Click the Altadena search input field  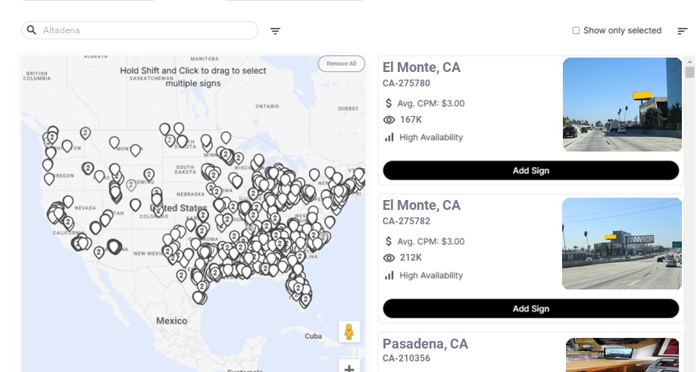tap(148, 30)
